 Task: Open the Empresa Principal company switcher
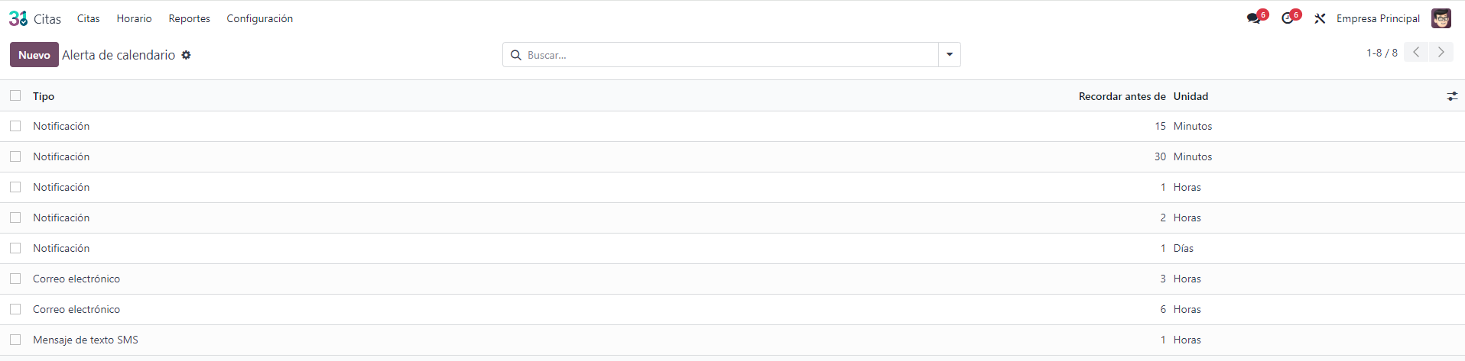(x=1378, y=18)
